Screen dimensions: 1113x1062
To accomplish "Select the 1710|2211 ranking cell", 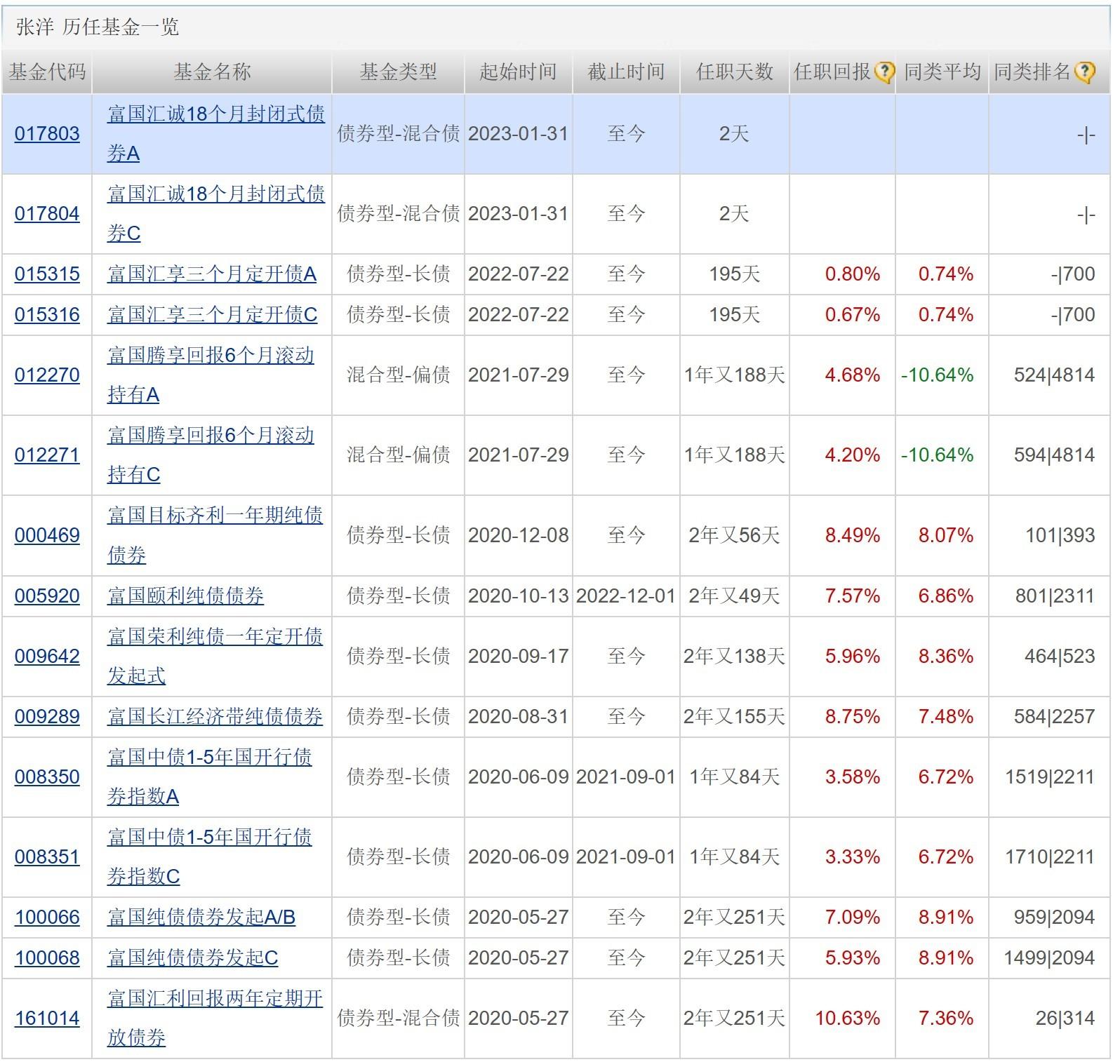I will tap(1050, 857).
